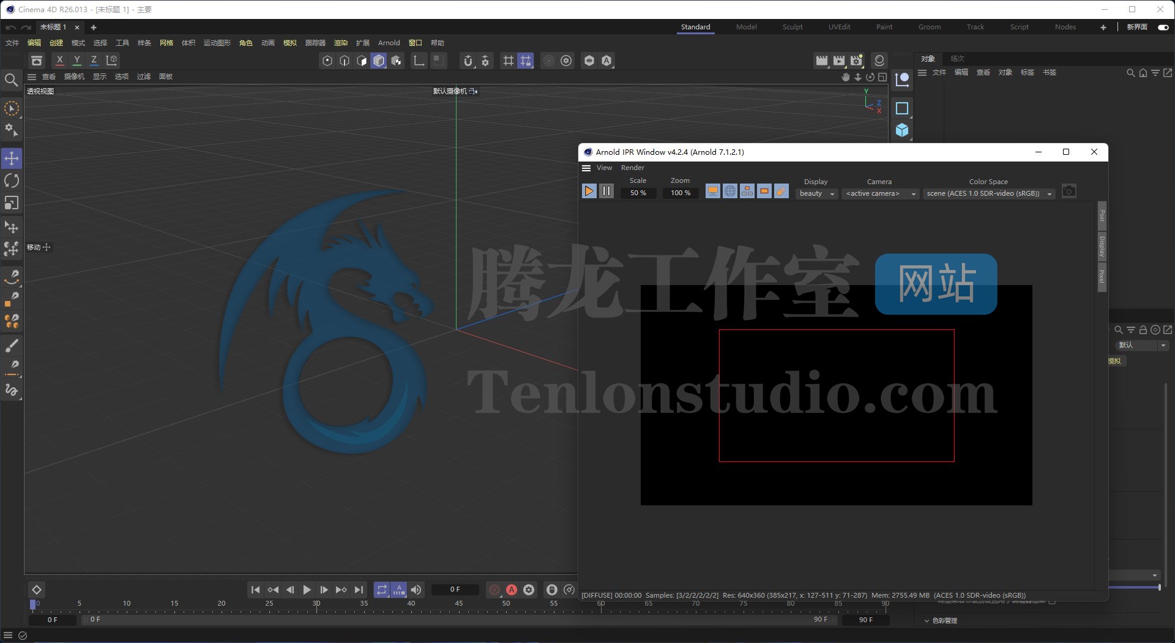Play the timeline forward

[307, 590]
